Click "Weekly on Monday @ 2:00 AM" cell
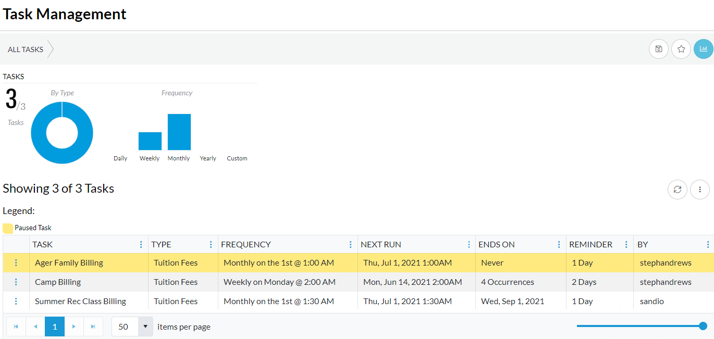 pos(288,282)
